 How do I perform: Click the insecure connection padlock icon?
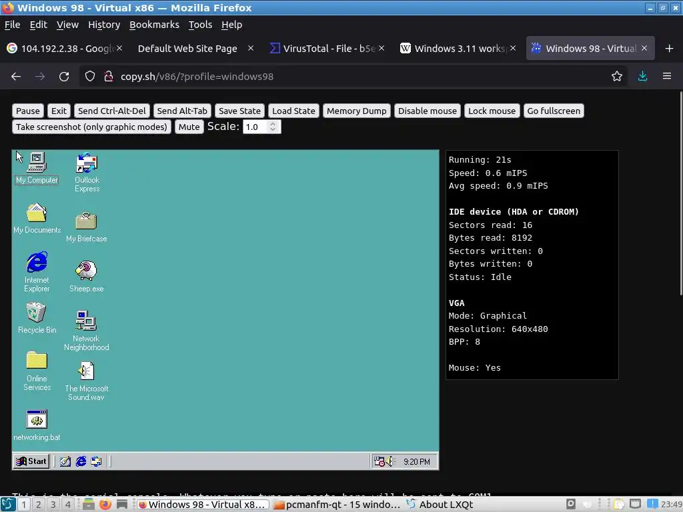(x=109, y=77)
